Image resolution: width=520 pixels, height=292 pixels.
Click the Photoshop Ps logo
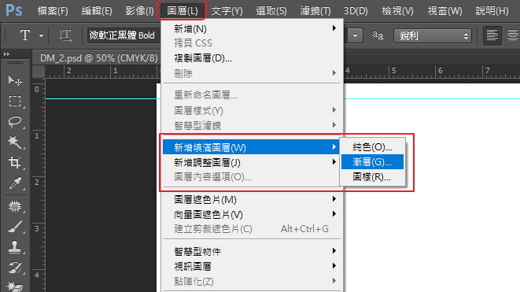tap(14, 10)
